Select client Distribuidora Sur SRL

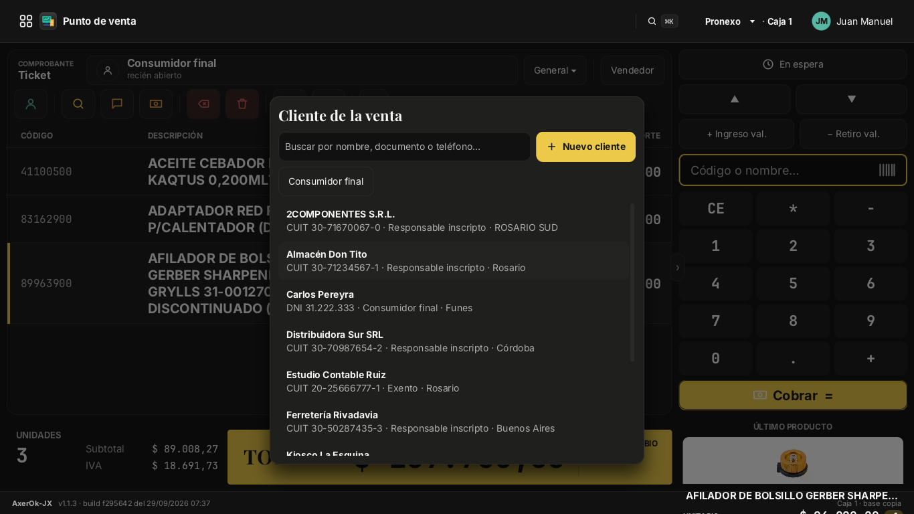[454, 341]
